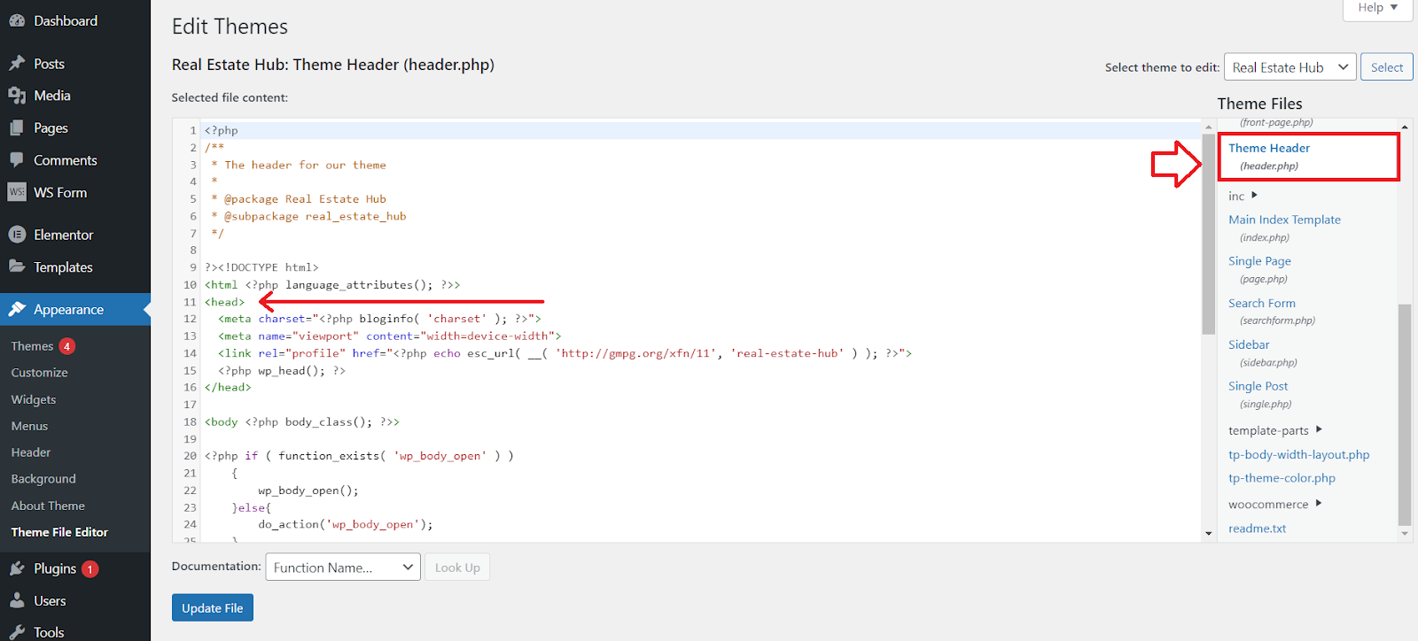Click the DOCTYPE html code line
1418x641 pixels.
tap(261, 267)
